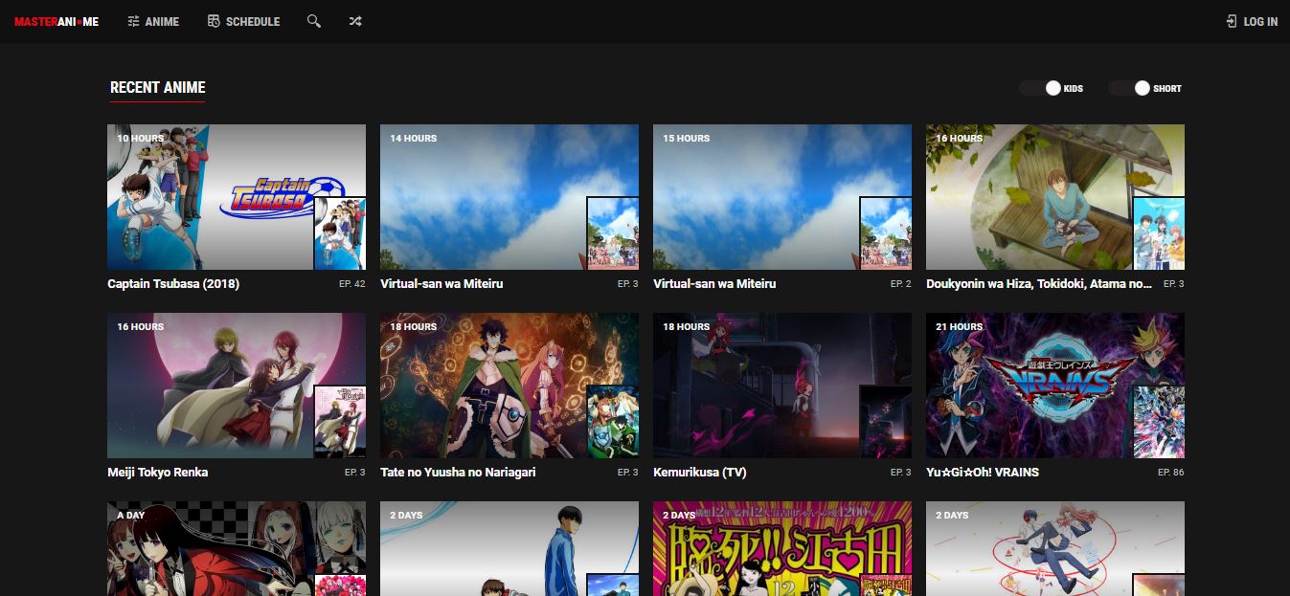Click the Meiji Tokyo Renka title
This screenshot has width=1290, height=596.
click(158, 473)
